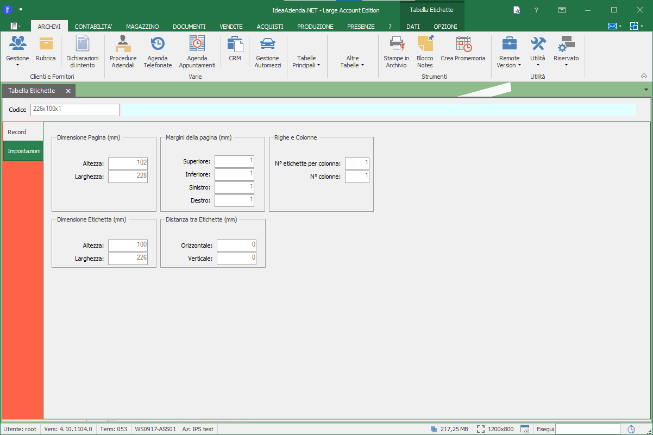Open the Gestione clients and suppliers icon
The image size is (653, 435).
(17, 51)
